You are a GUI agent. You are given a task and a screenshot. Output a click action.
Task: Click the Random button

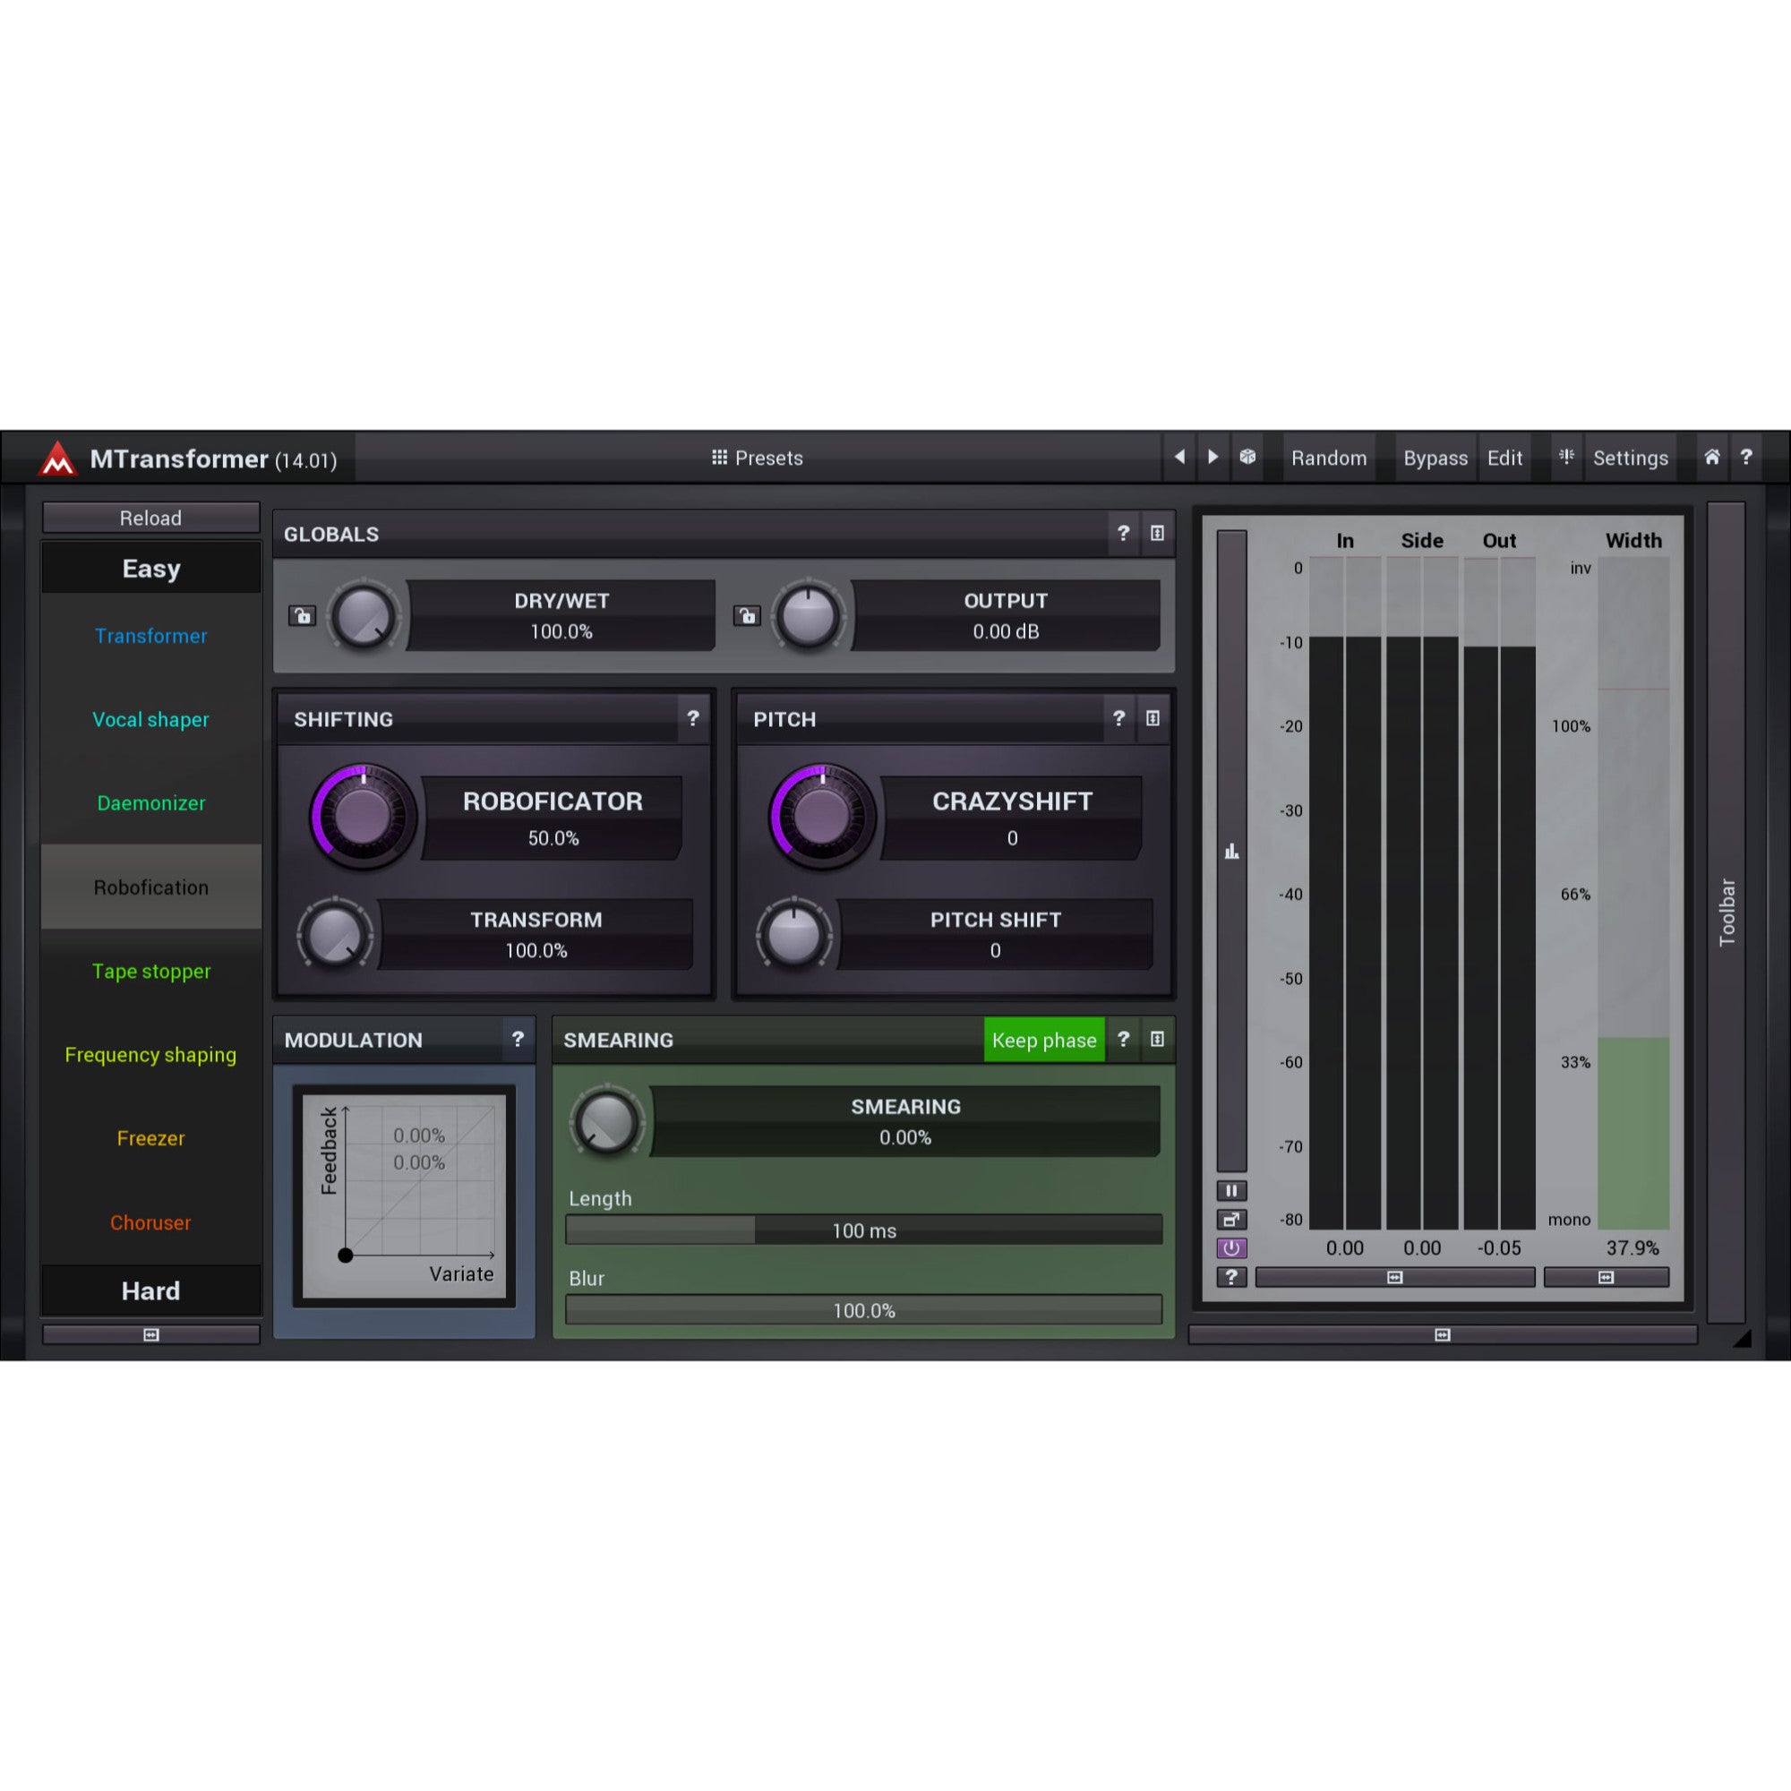[1328, 458]
